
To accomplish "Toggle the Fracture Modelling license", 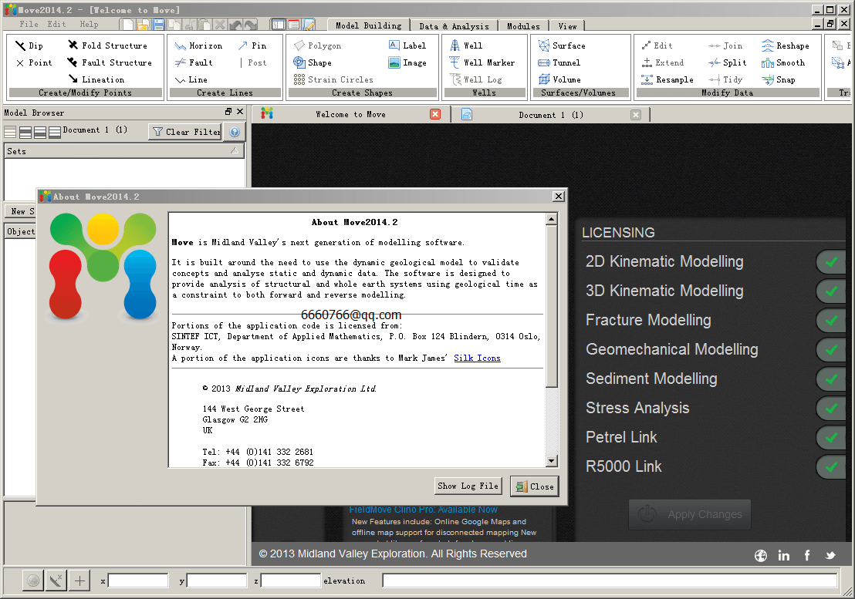I will point(830,320).
